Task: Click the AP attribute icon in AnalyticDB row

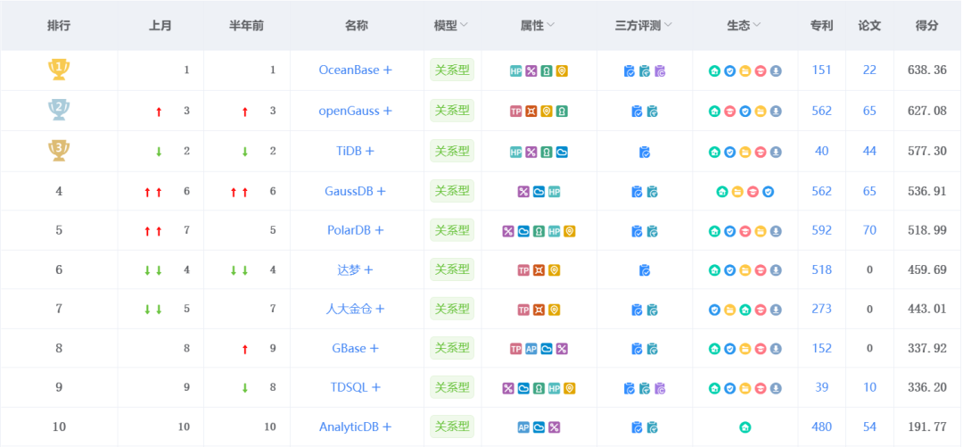Action: [x=523, y=427]
